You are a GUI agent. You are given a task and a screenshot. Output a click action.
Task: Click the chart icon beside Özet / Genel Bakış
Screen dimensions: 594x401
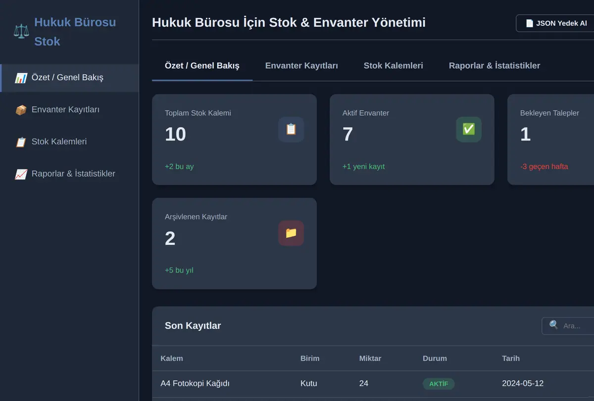tap(21, 78)
